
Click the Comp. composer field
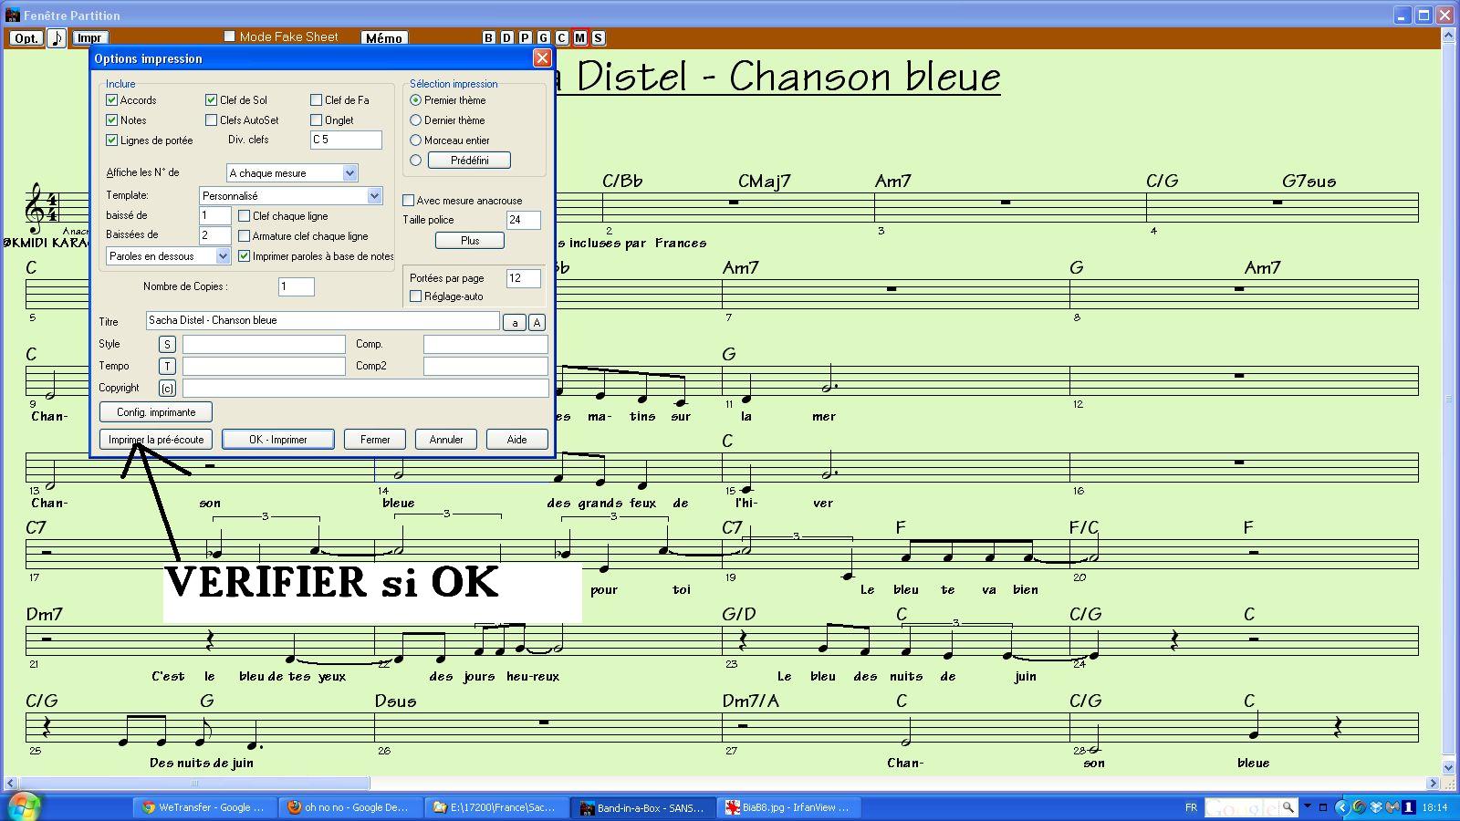tap(485, 344)
